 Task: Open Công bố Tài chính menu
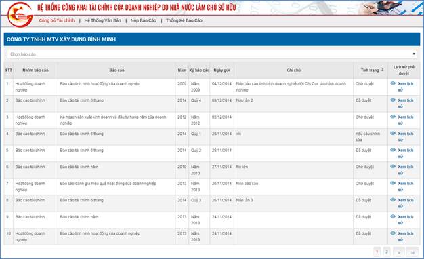57,20
